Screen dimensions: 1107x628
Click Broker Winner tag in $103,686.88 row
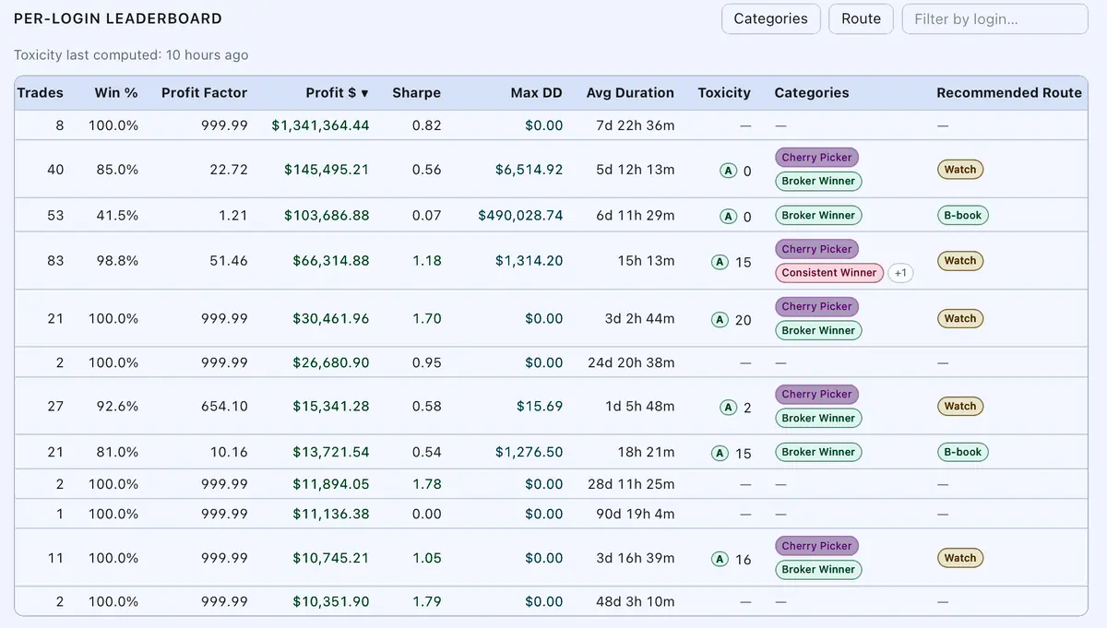818,216
